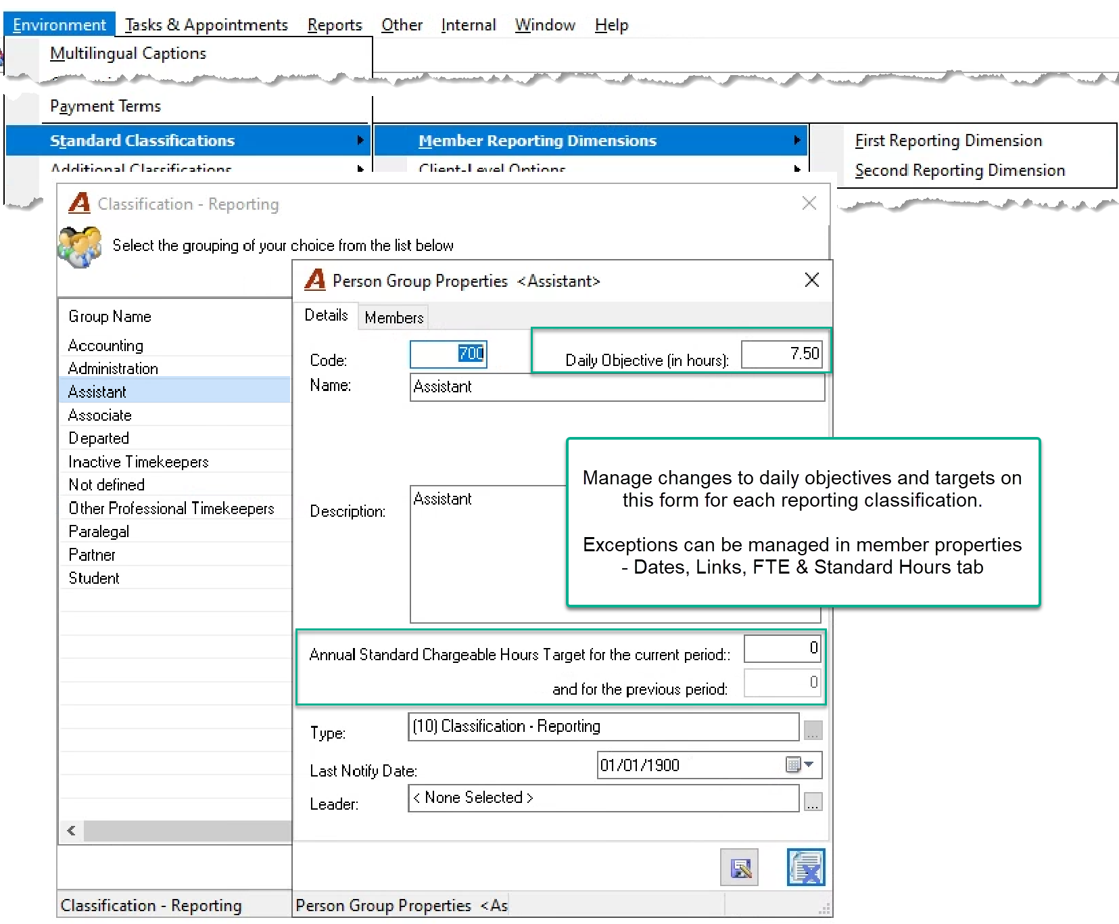
Task: Expand Member Reporting Dimensions submenu
Action: pyautogui.click(x=591, y=140)
